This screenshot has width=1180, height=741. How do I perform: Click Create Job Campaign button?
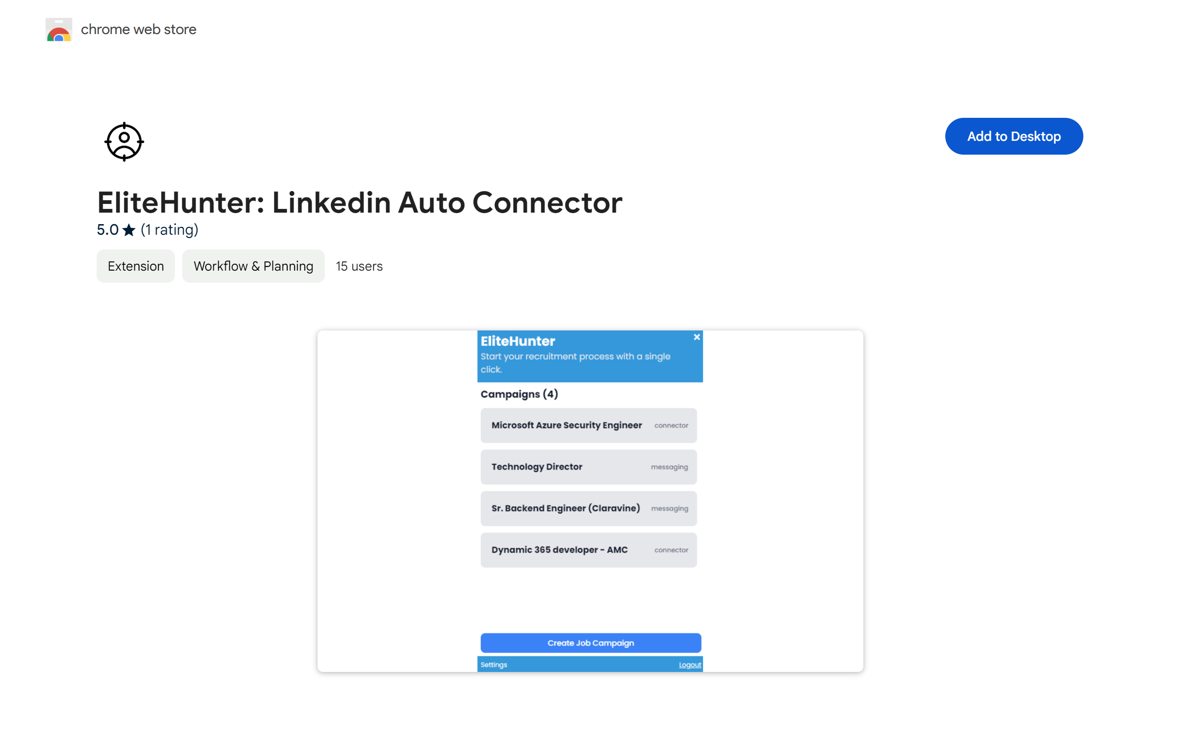click(590, 643)
